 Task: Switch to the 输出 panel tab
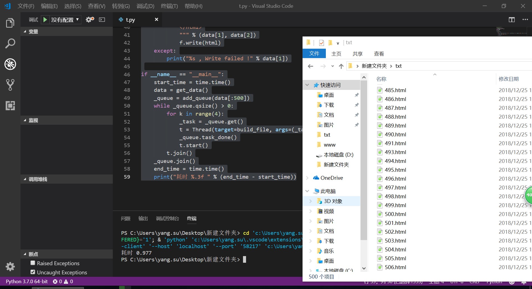(143, 218)
